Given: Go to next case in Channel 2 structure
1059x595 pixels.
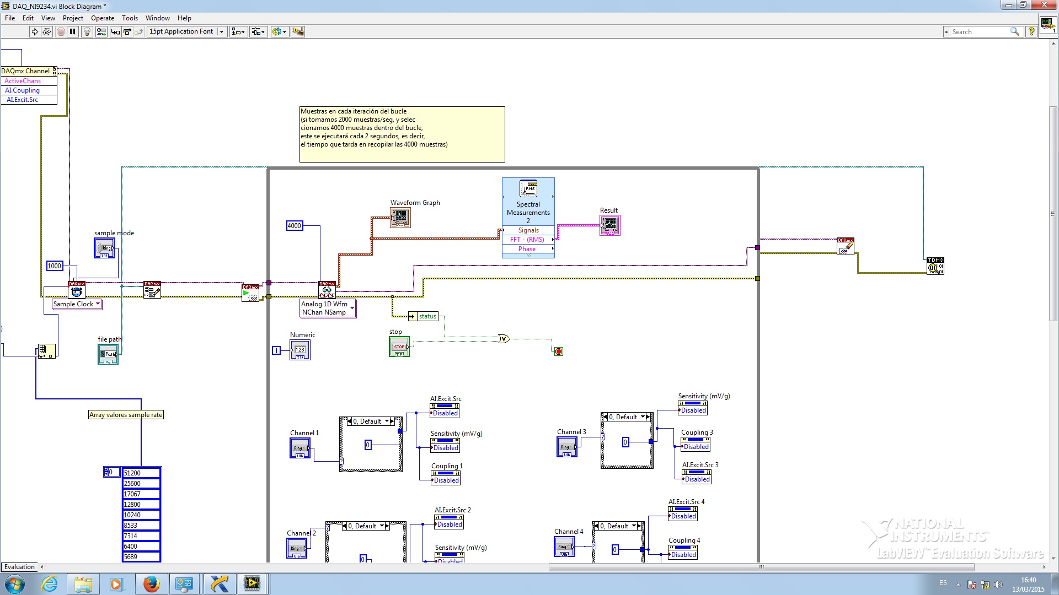Looking at the screenshot, I should (x=387, y=526).
